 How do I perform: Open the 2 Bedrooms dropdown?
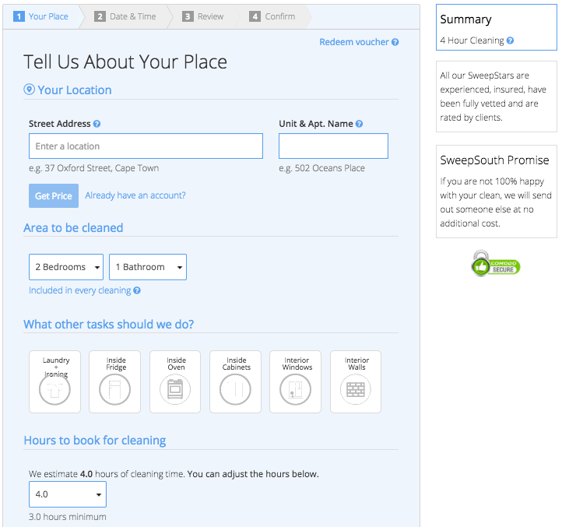click(x=66, y=267)
